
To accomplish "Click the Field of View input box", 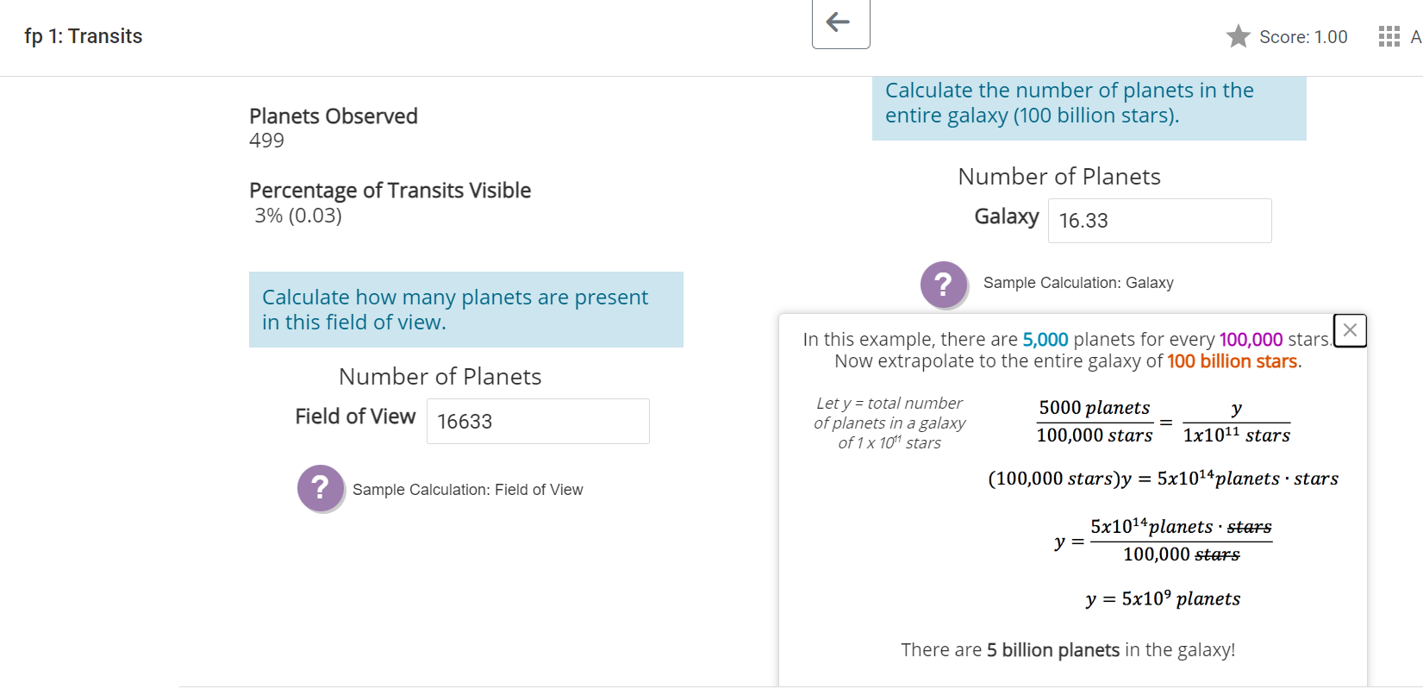I will [x=537, y=421].
